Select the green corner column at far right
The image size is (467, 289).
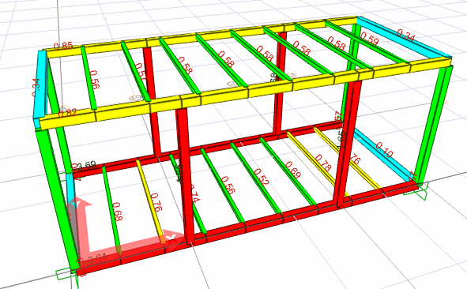(x=435, y=124)
